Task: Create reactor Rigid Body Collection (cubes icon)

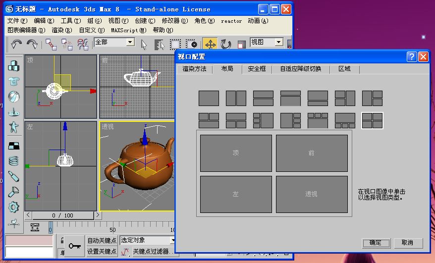Action: click(13, 66)
